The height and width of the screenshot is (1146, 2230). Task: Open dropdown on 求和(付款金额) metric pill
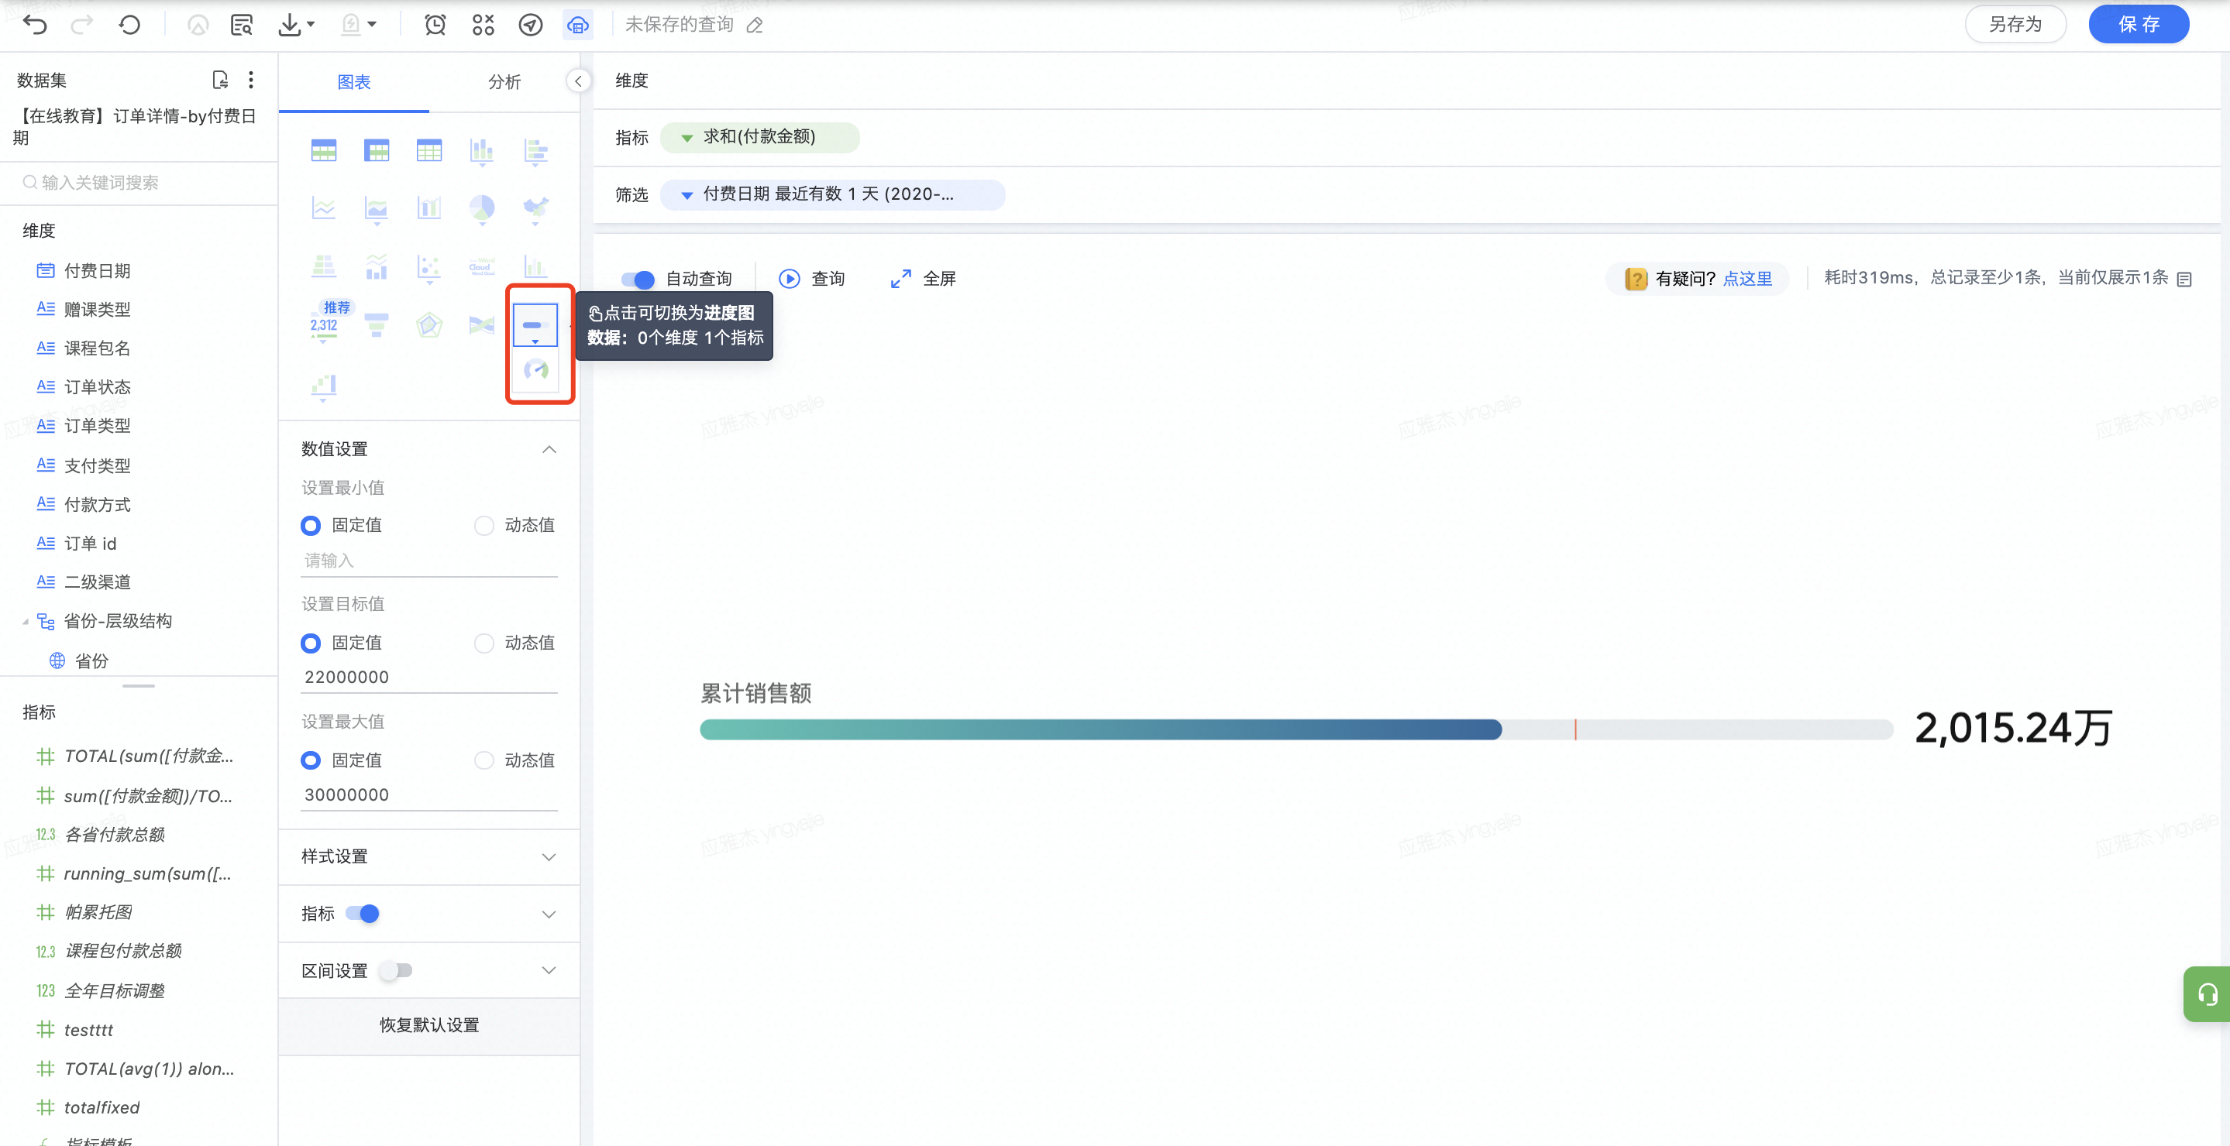[687, 138]
